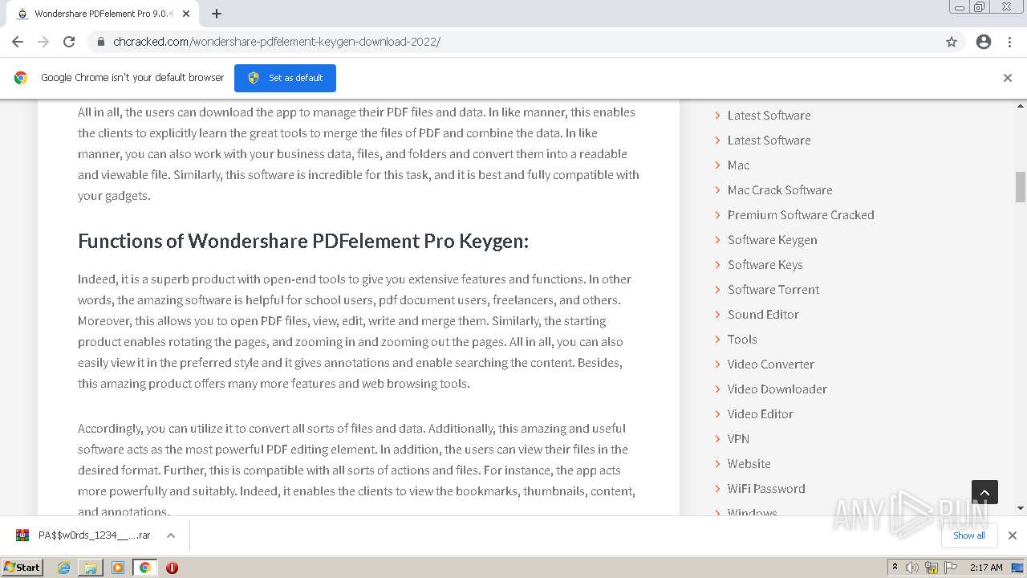Show hidden system tray icons

pos(895,568)
